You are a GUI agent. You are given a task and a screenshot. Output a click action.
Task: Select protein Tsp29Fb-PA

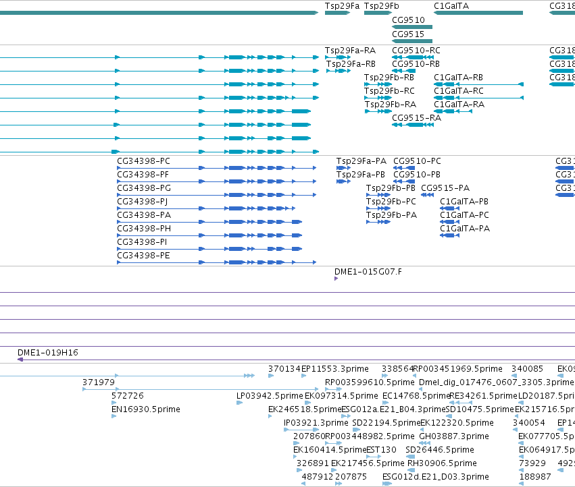(x=391, y=215)
